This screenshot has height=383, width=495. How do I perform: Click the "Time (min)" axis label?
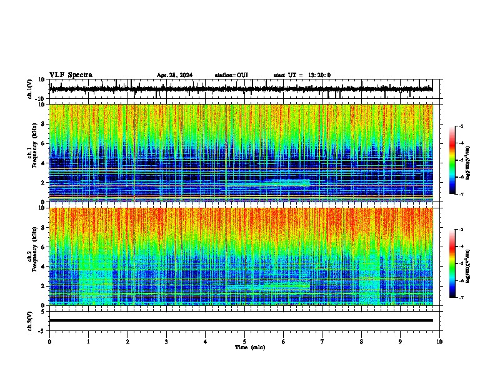250,347
